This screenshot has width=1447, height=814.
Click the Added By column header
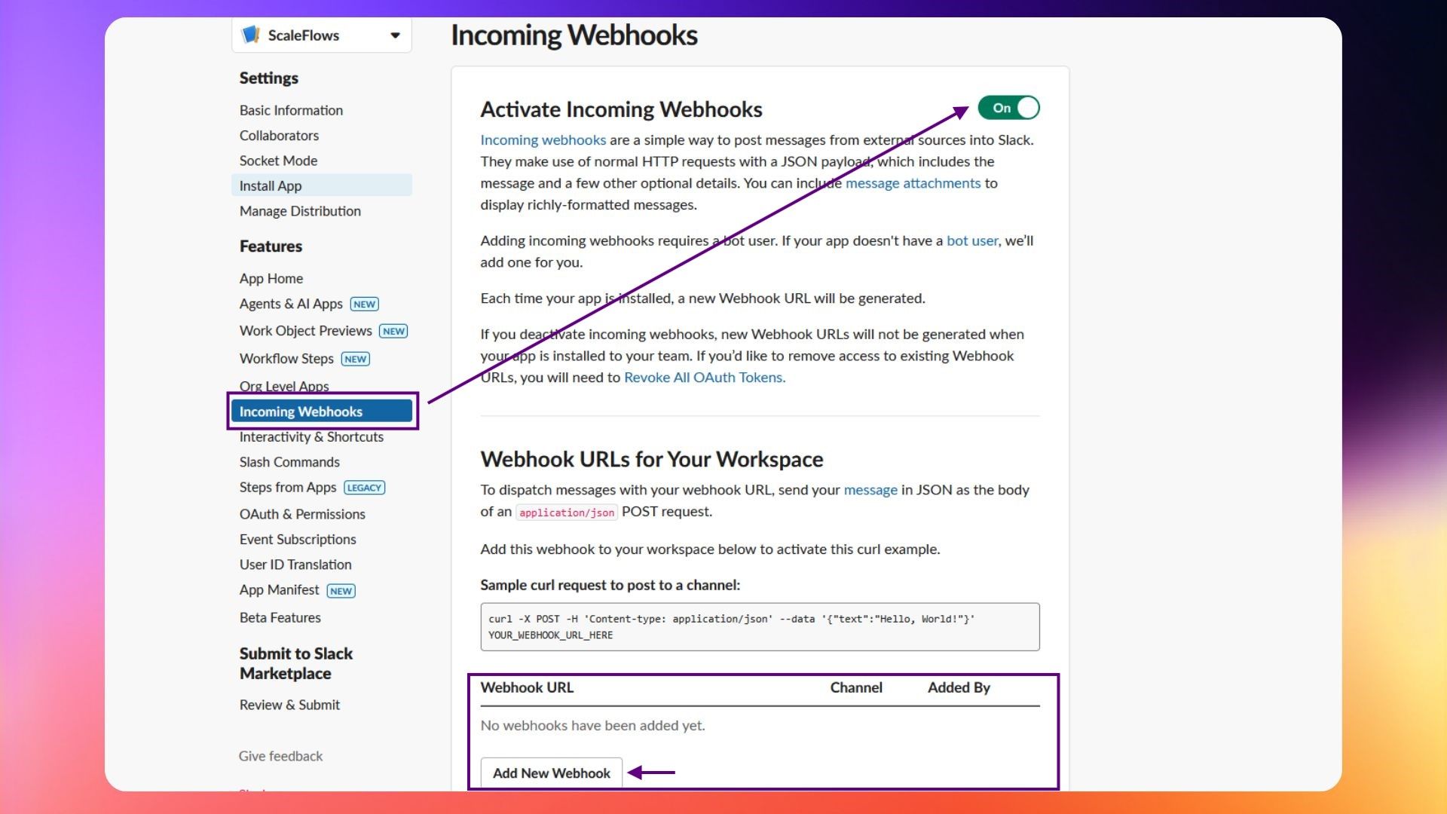pyautogui.click(x=959, y=687)
